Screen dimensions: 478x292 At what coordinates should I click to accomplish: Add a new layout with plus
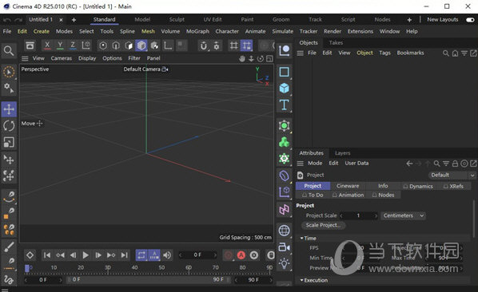[x=409, y=20]
